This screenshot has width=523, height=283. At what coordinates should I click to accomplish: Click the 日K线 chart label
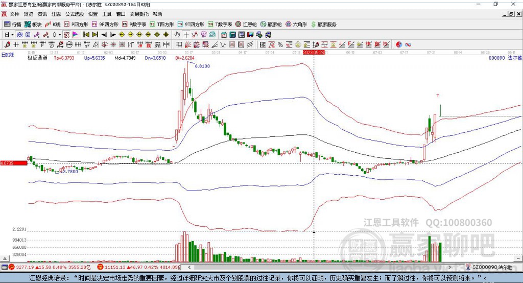[x=8, y=55]
